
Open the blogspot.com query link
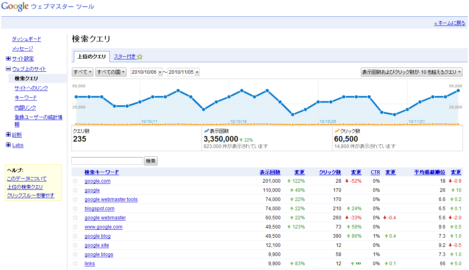[100, 209]
